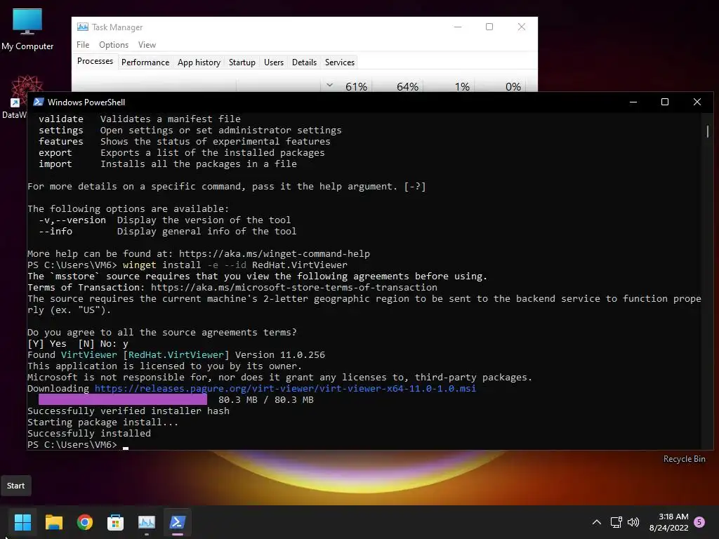
Task: Click the 'Successfully installed' output line
Action: pyautogui.click(x=89, y=434)
